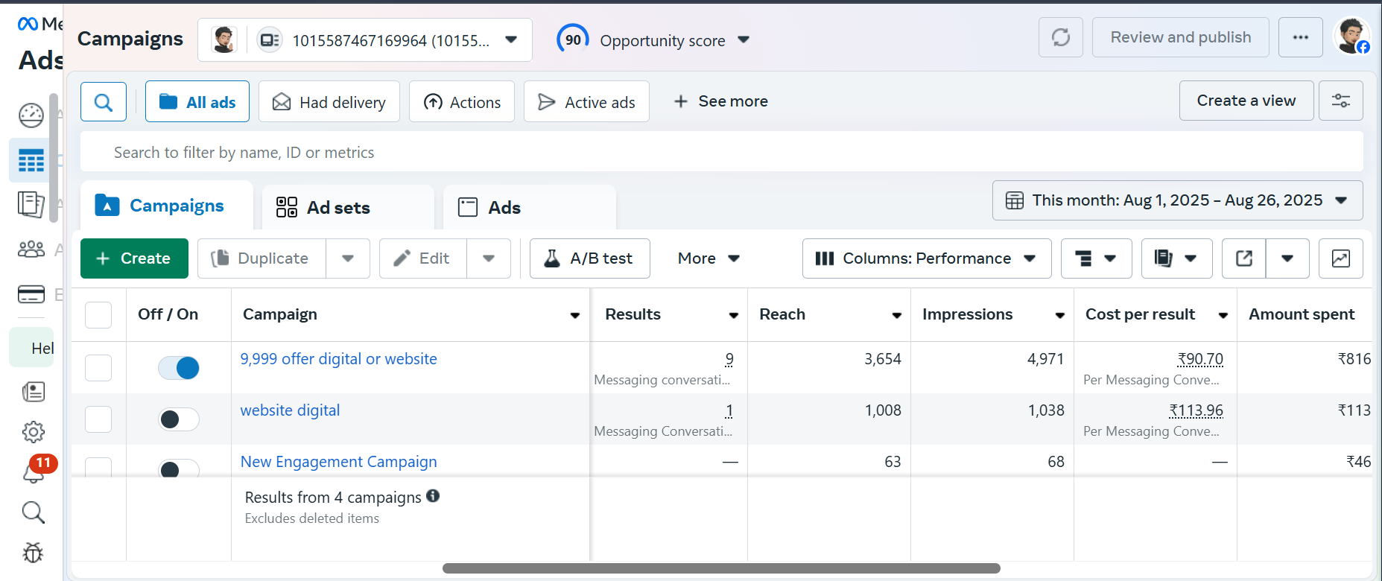Open the search magnifier in filter bar

click(x=104, y=102)
